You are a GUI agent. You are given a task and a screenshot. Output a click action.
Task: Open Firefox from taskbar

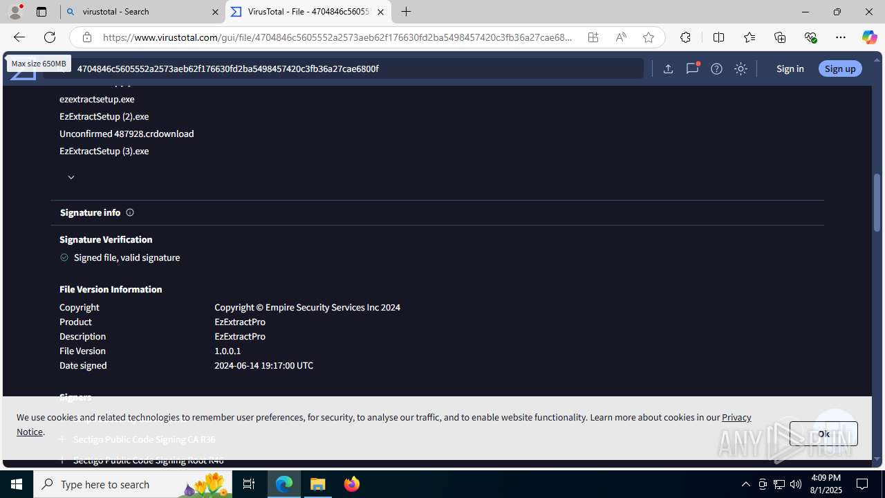point(351,484)
